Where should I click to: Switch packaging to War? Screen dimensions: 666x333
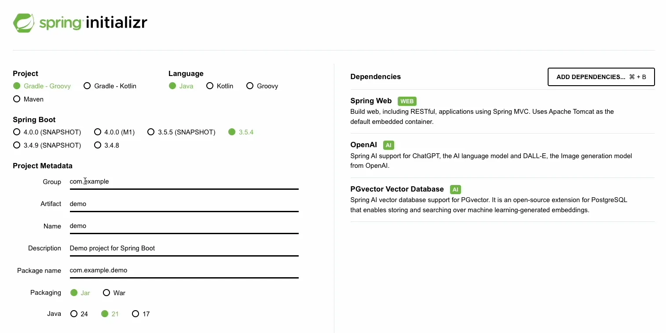pyautogui.click(x=106, y=293)
